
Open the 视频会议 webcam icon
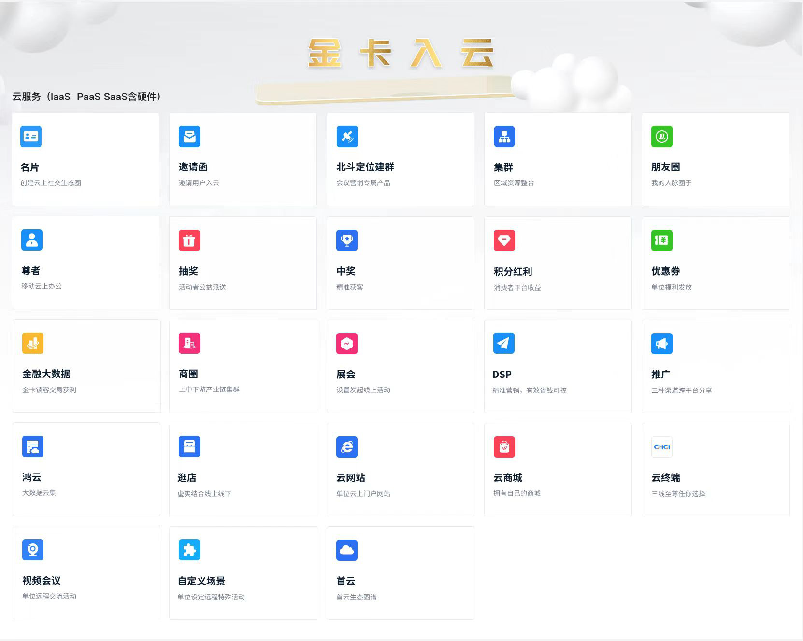pos(33,550)
